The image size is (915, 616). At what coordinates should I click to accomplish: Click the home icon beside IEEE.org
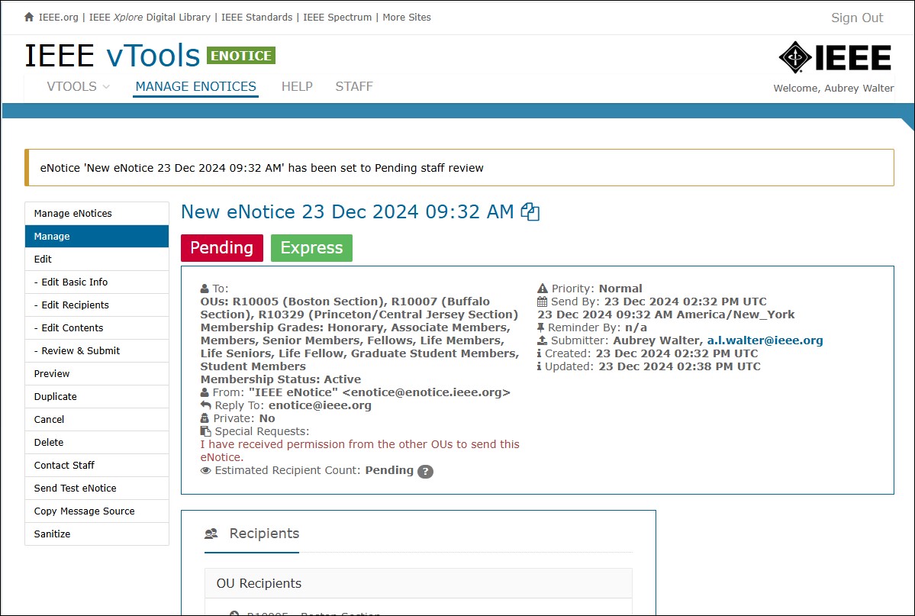(28, 17)
